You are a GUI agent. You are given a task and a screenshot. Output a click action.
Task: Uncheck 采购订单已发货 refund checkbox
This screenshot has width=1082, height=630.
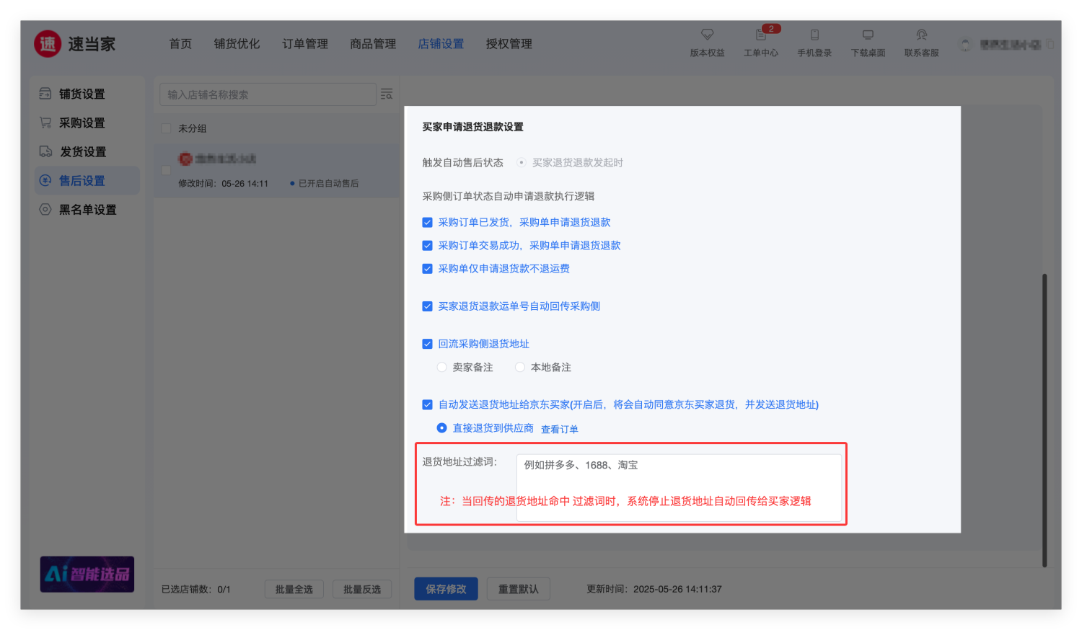428,223
